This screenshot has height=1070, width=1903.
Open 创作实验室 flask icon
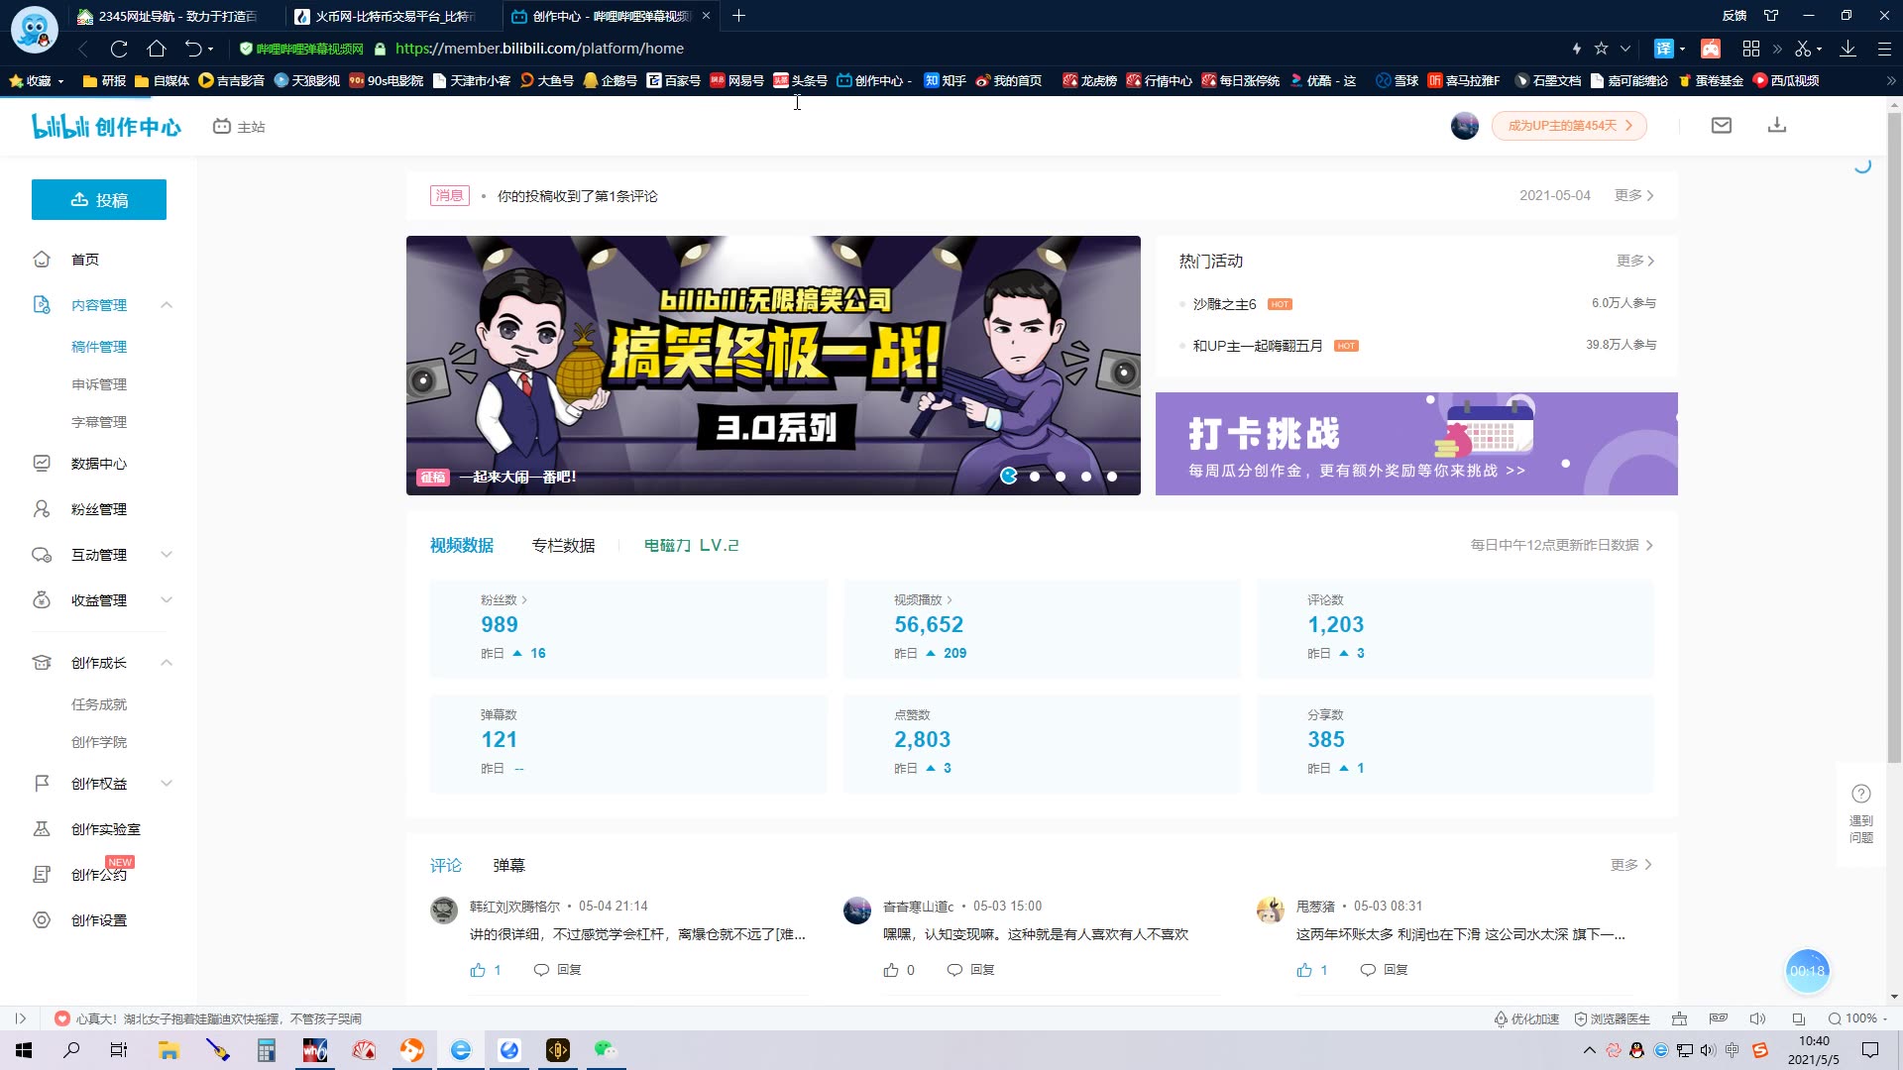click(x=42, y=829)
